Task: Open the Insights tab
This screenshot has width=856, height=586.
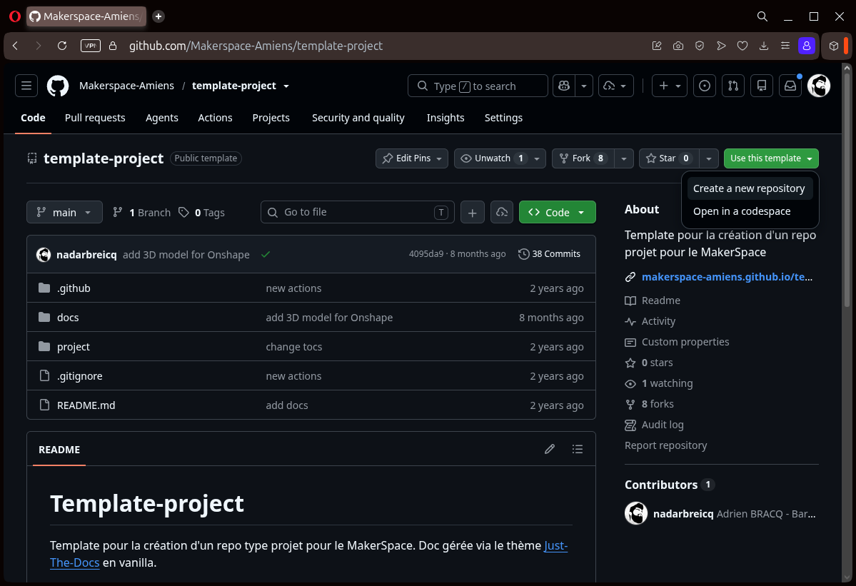Action: coord(445,118)
